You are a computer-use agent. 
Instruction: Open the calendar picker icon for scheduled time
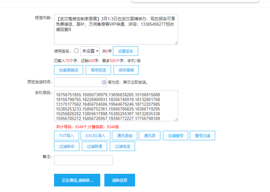104,82
